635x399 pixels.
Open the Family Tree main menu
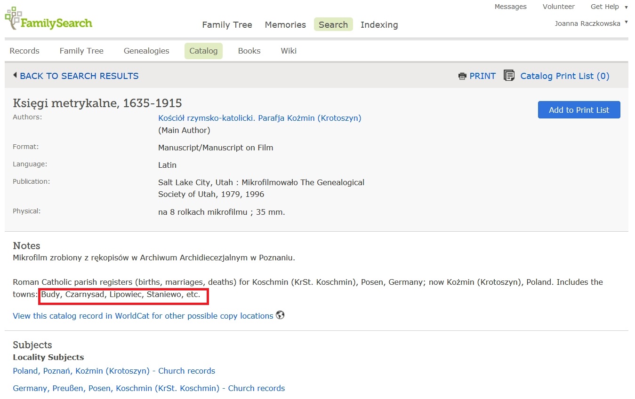(227, 25)
